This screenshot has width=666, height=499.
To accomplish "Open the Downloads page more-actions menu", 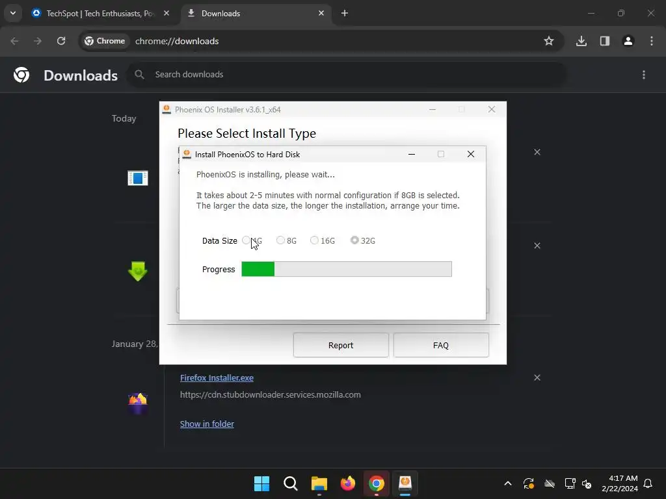I will 644,75.
